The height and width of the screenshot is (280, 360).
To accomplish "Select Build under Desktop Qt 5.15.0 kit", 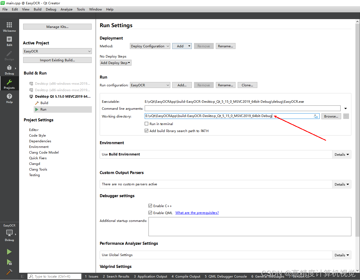I will (x=44, y=103).
